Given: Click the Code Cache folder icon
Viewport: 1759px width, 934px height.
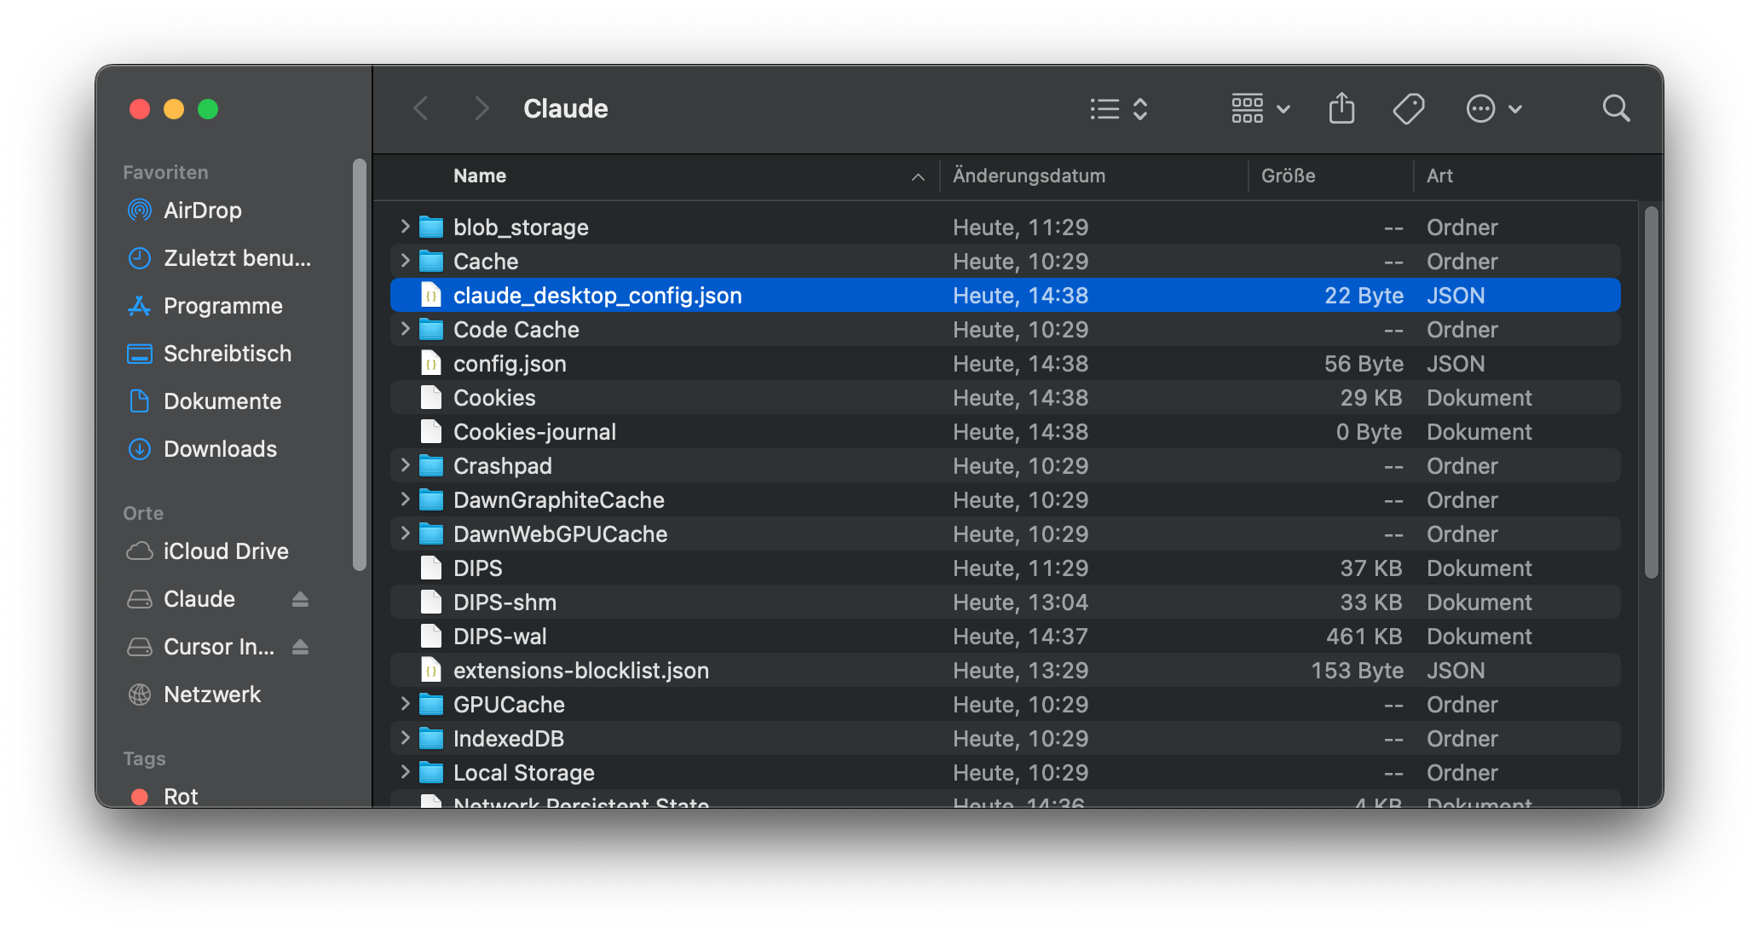Looking at the screenshot, I should coord(432,330).
